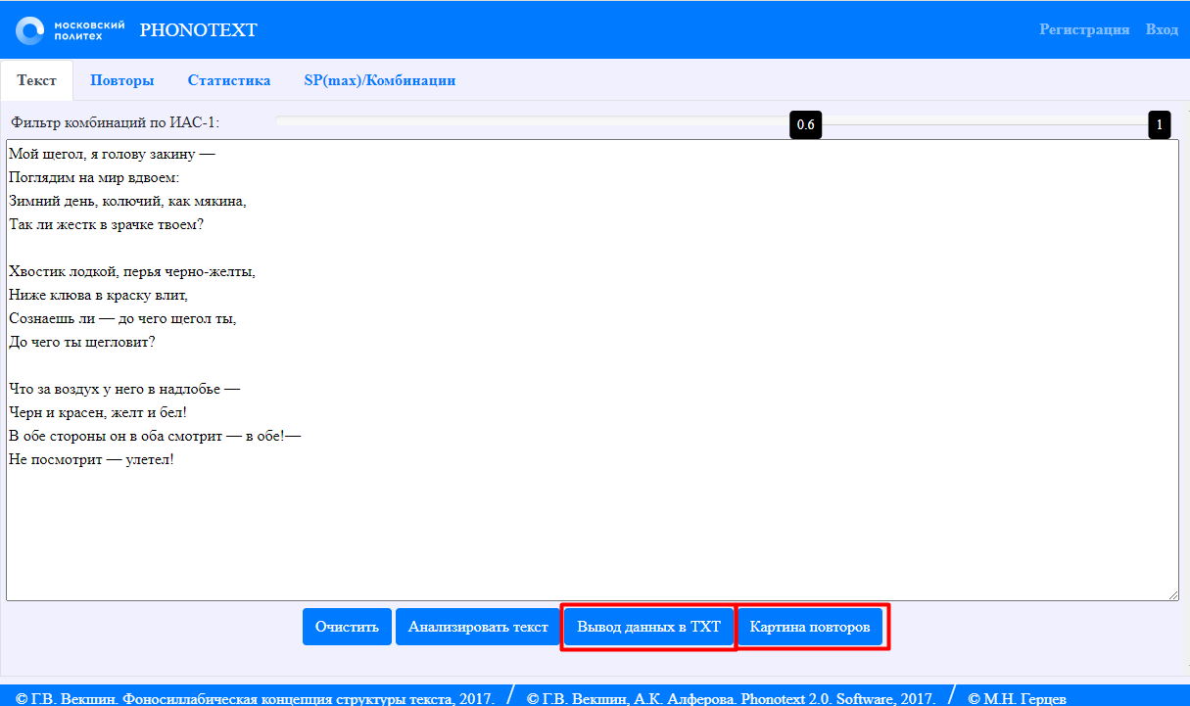This screenshot has height=706, width=1190.
Task: Switch to the SP(max)/Комбинации tab
Action: click(380, 80)
